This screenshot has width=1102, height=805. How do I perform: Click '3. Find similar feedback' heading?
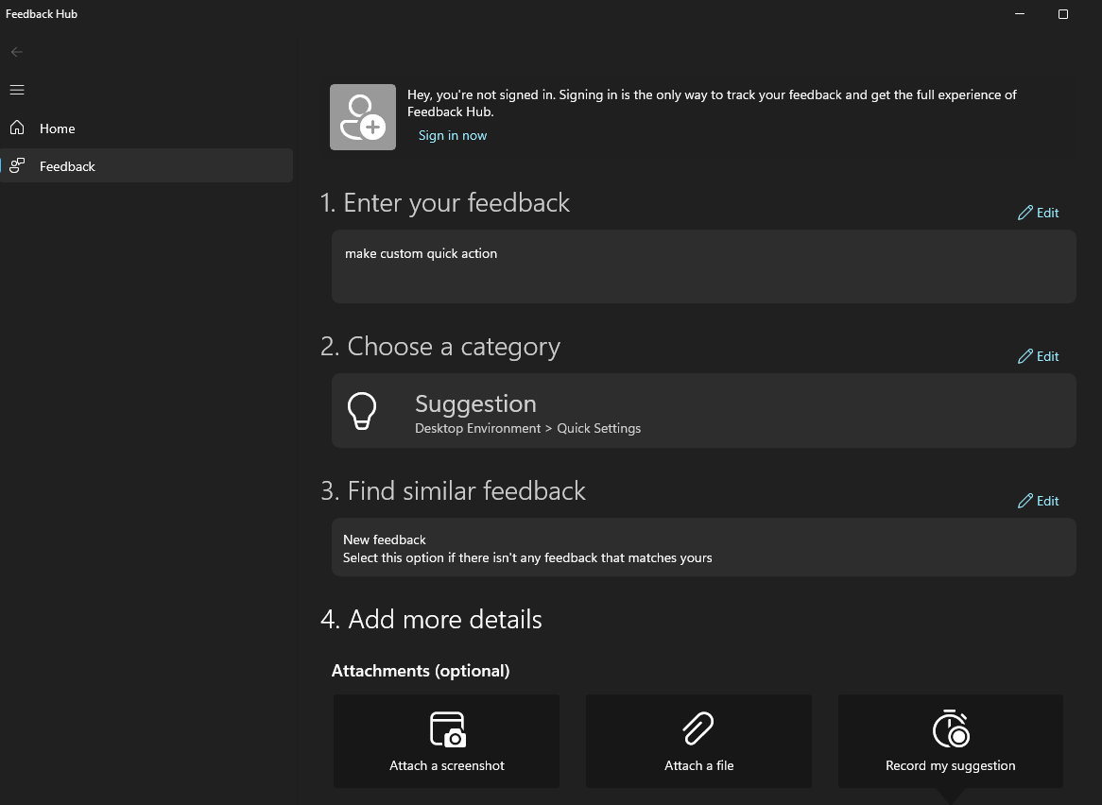[x=454, y=491]
